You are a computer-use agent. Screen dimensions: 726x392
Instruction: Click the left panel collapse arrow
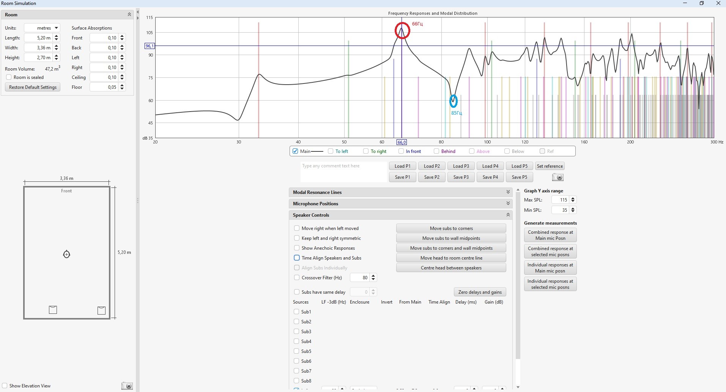[137, 12]
